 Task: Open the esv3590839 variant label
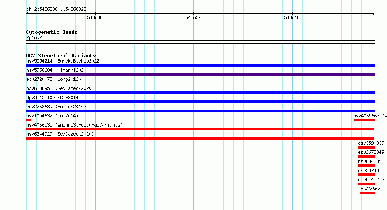(x=371, y=143)
